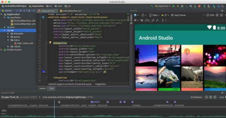This screenshot has width=226, height=118.
Task: Click zoom to fit icon in Preview
Action: coord(221,15)
